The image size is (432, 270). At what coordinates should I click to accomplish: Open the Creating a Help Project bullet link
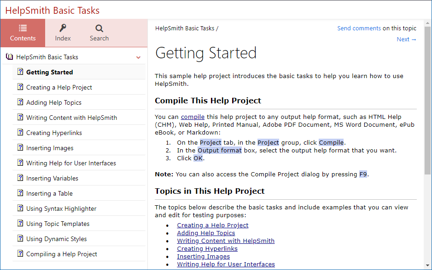(212, 225)
